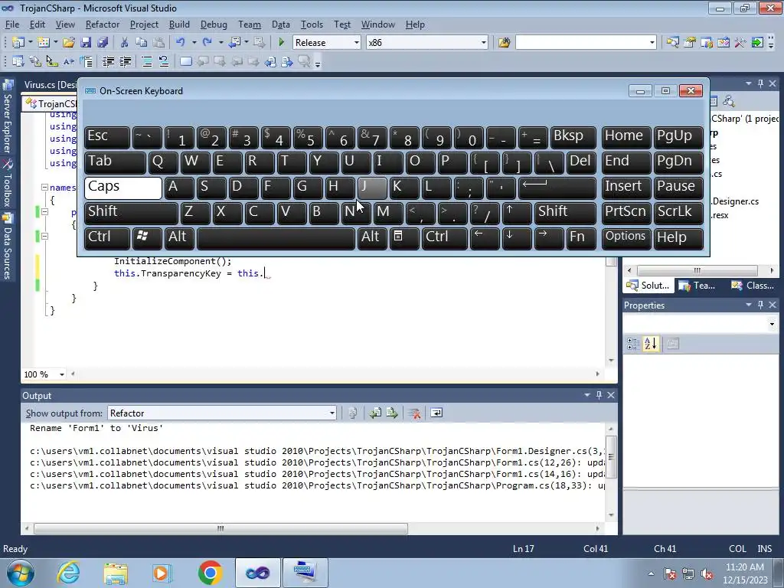Open the Debug menu
The width and height of the screenshot is (784, 588).
pyautogui.click(x=214, y=24)
